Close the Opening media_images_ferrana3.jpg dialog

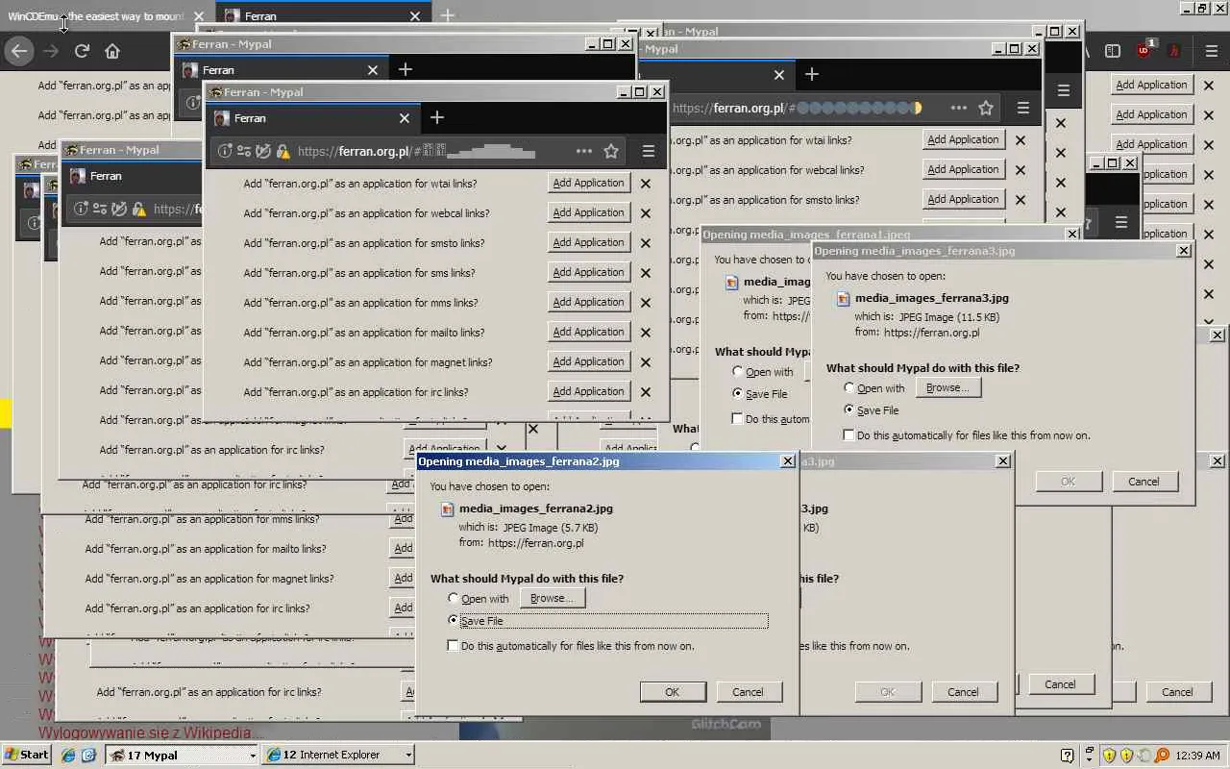[x=1184, y=250]
